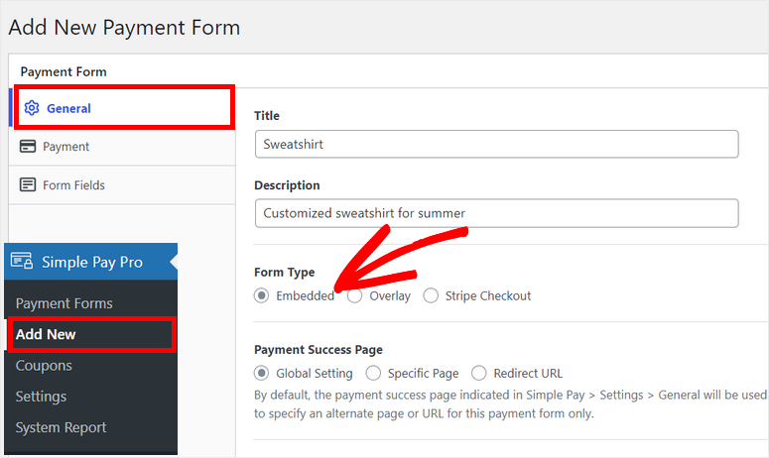
Task: Open the Form Fields tab
Action: coord(122,184)
